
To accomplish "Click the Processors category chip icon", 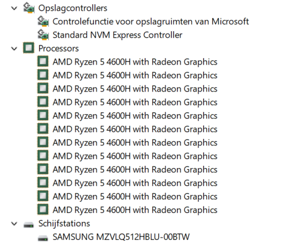I will 29,48.
